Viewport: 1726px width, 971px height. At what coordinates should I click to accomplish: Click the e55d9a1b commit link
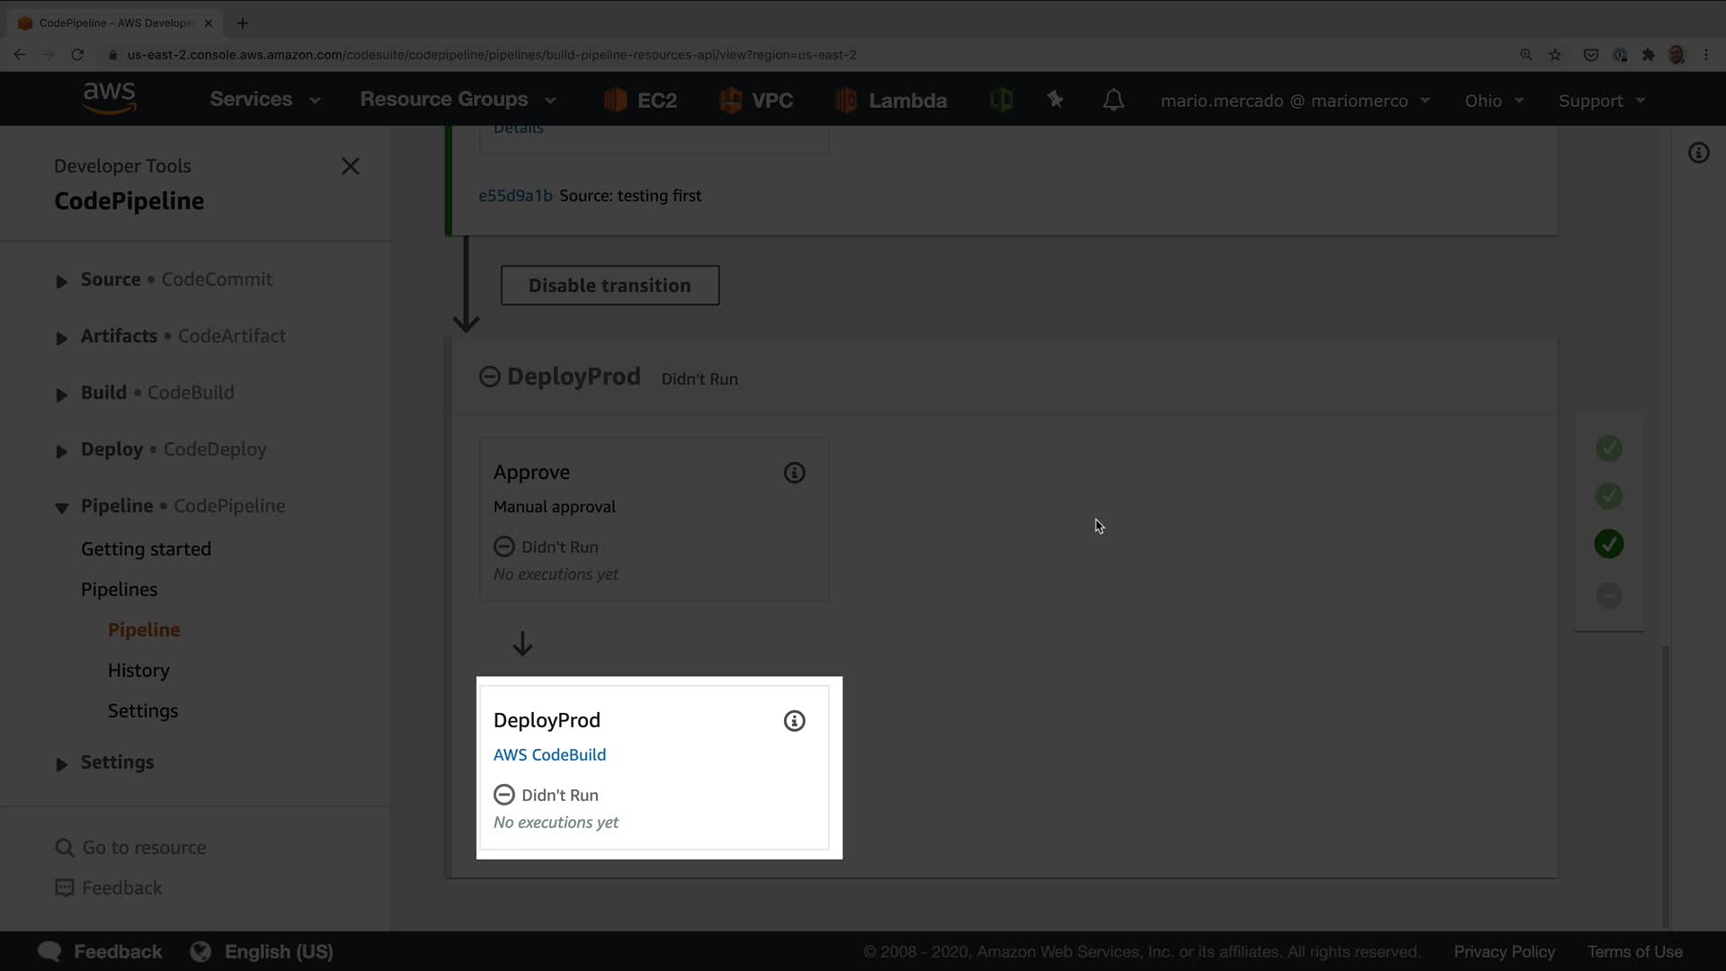[x=515, y=195]
